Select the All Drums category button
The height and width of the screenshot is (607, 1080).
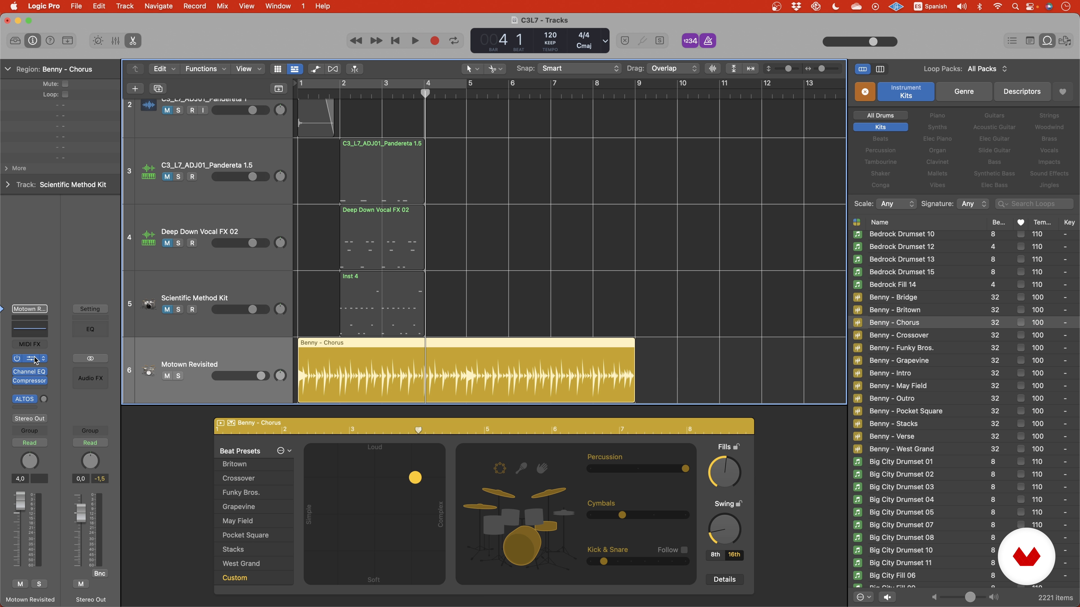coord(880,115)
